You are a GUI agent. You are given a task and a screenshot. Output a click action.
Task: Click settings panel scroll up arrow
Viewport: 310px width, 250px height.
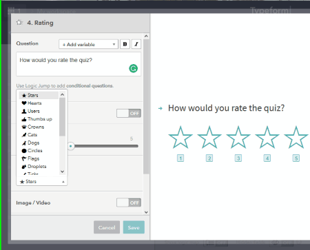[x=146, y=37]
